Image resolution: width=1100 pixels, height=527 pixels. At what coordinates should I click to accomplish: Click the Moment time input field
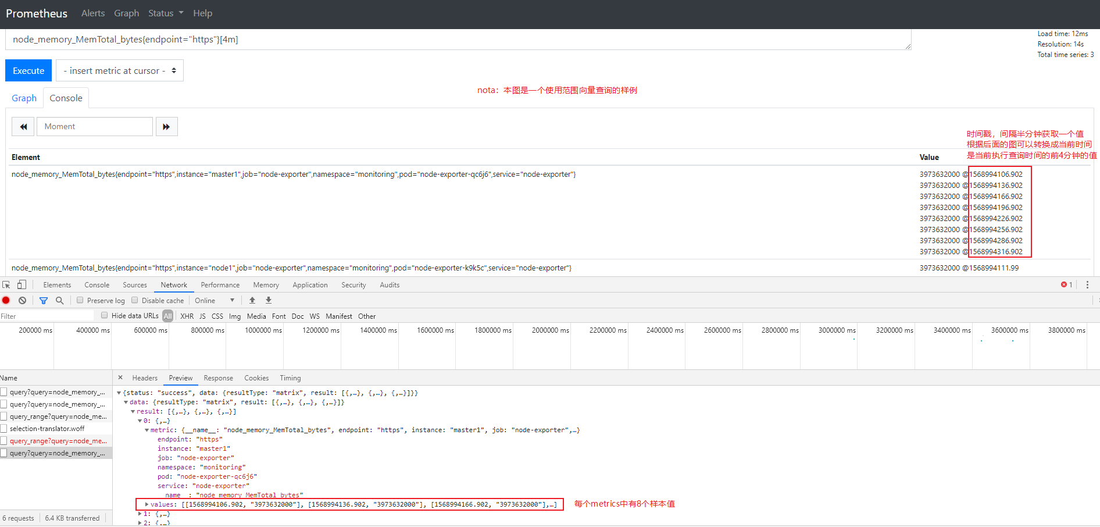[x=95, y=127]
